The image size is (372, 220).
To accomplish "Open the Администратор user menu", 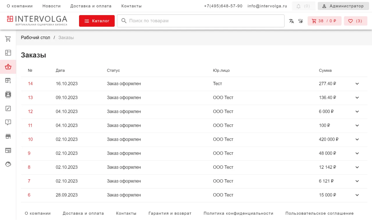I will click(343, 6).
